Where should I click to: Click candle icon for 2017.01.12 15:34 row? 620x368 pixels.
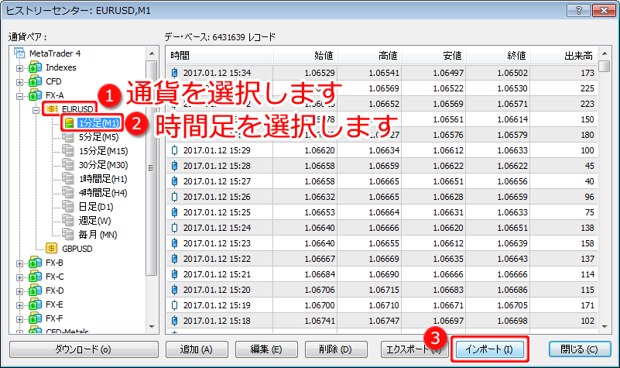click(x=174, y=73)
